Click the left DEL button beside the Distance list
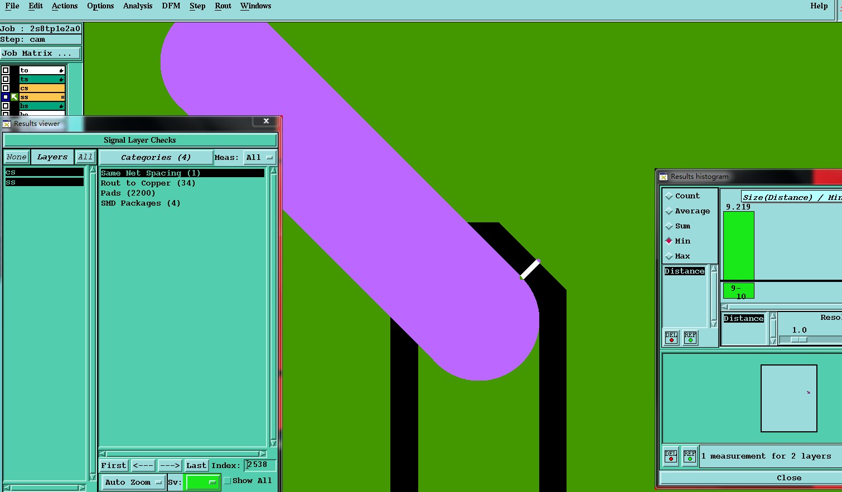Image resolution: width=842 pixels, height=492 pixels. [671, 338]
